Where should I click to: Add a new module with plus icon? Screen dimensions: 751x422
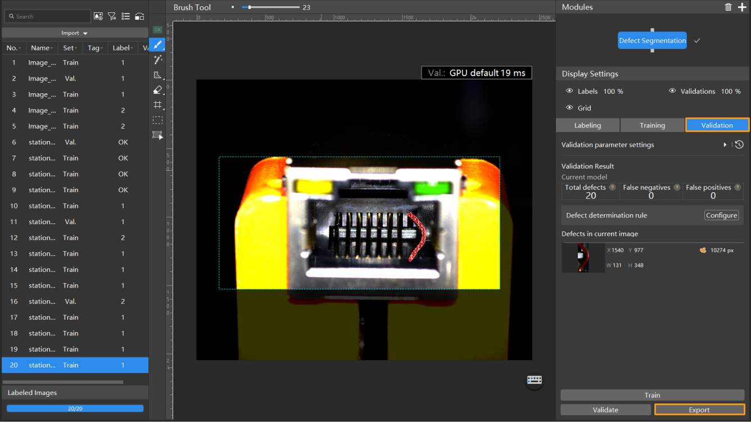(742, 7)
